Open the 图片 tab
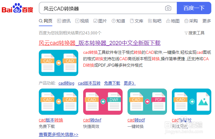The image size is (215, 139). (100, 21)
